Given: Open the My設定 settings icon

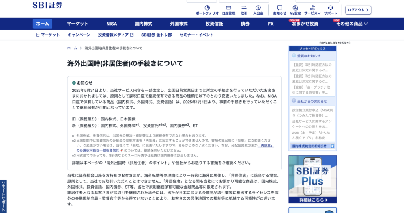Looking at the screenshot, I should [295, 10].
